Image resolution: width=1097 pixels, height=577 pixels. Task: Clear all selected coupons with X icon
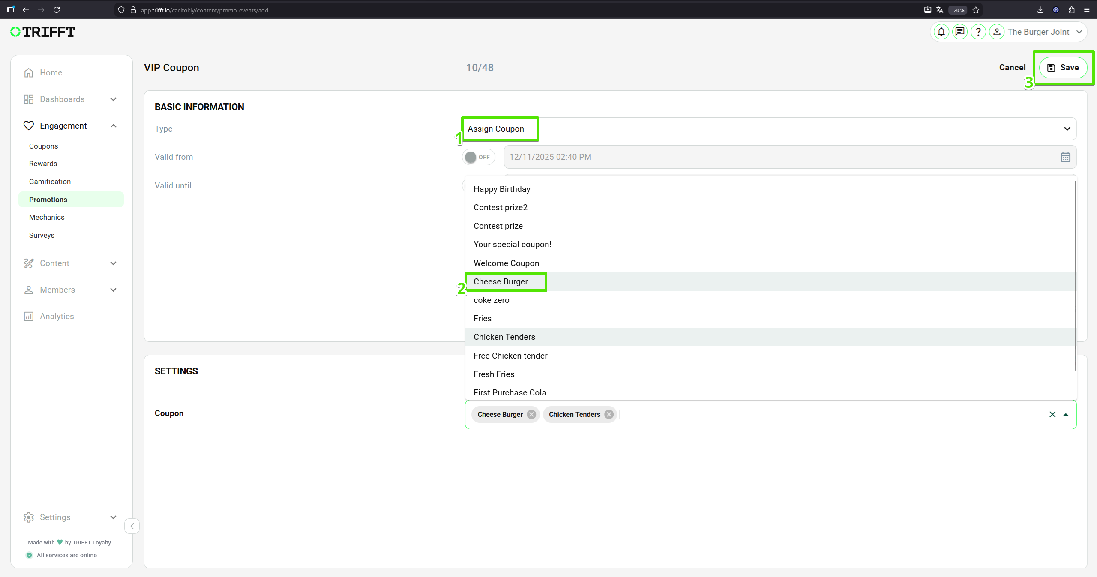pos(1052,414)
